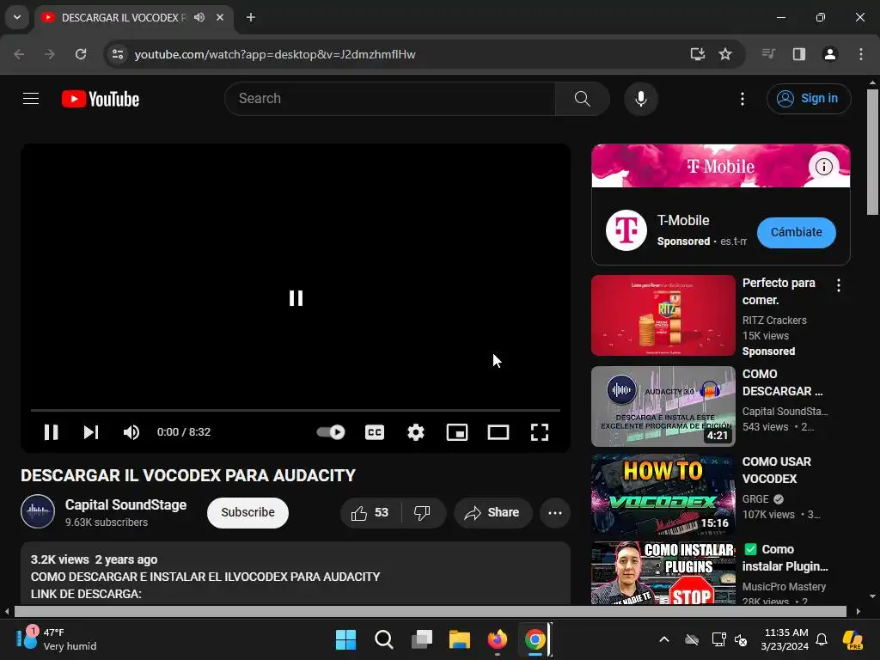This screenshot has width=880, height=660.
Task: Open the YouTube hamburger guide menu
Action: coord(31,99)
